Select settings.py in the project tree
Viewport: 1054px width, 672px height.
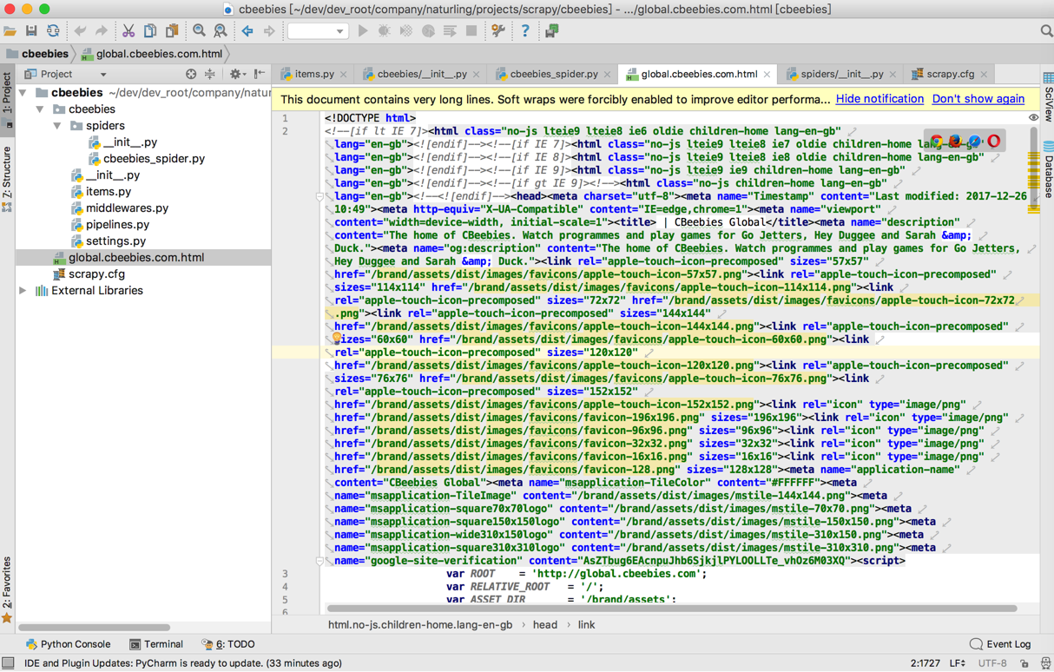tap(115, 241)
